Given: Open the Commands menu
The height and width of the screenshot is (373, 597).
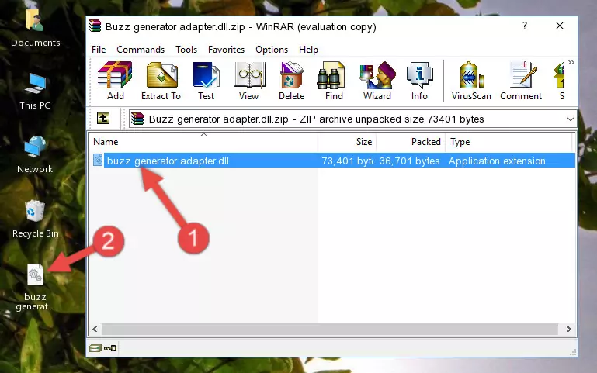Looking at the screenshot, I should pos(141,50).
